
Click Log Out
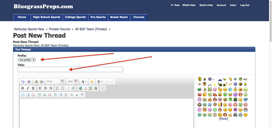click(x=245, y=5)
